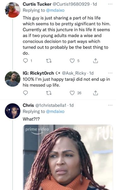Viewport: 116px width, 190px height.
Task: Open the Prime Video GIF in Chris's tweet
Action: (x=68, y=157)
